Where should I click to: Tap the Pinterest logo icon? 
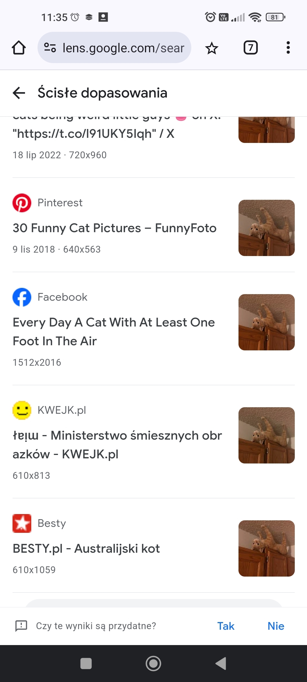click(x=22, y=203)
